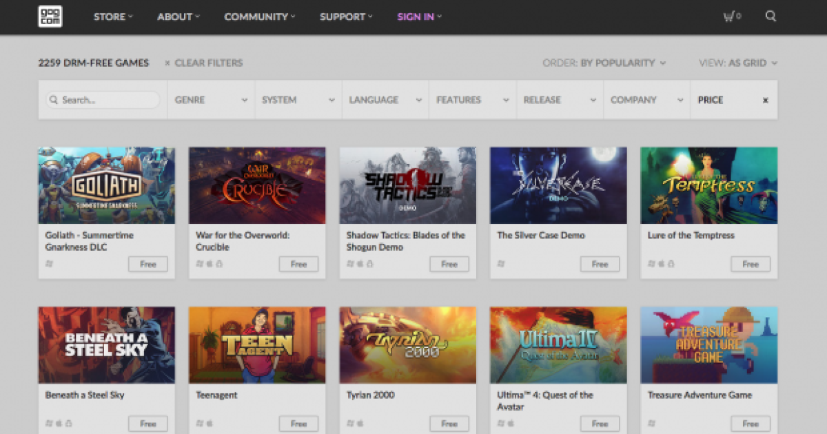The height and width of the screenshot is (434, 827).
Task: Change View as Grid option
Action: coord(738,63)
